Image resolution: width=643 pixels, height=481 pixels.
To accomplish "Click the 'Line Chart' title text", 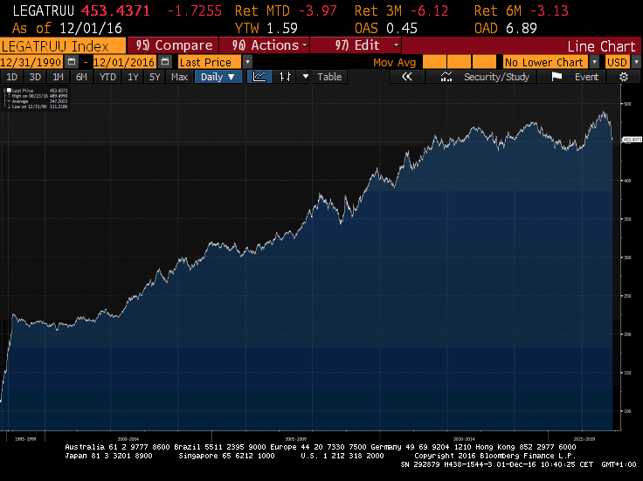I will tap(601, 46).
